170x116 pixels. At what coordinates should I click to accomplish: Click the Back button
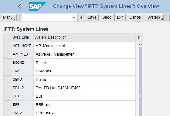(x=106, y=17)
